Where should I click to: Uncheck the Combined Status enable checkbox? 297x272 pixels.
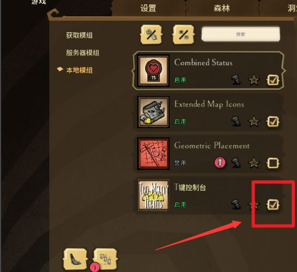273,80
